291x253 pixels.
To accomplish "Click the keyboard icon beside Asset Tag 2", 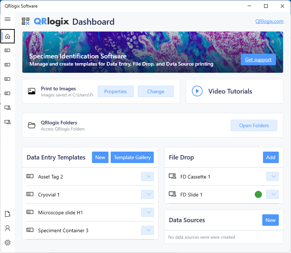I will pyautogui.click(x=30, y=176).
